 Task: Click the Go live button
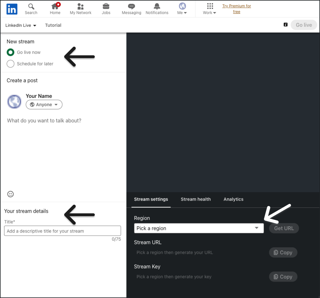(304, 25)
